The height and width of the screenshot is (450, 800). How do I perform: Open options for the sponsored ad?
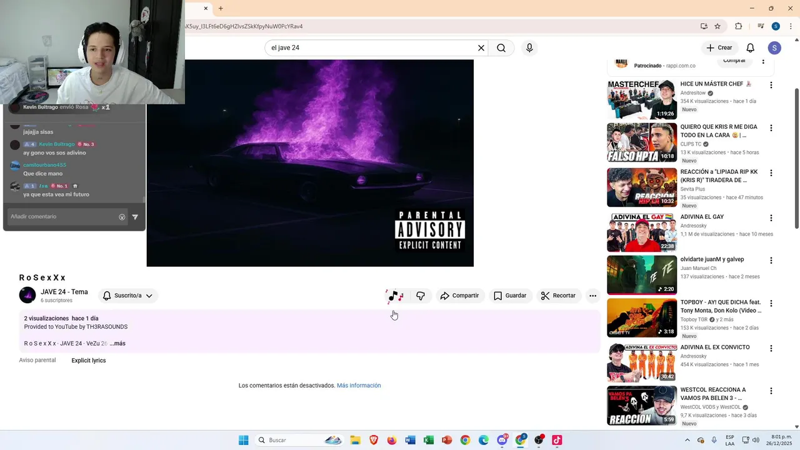[x=763, y=61]
